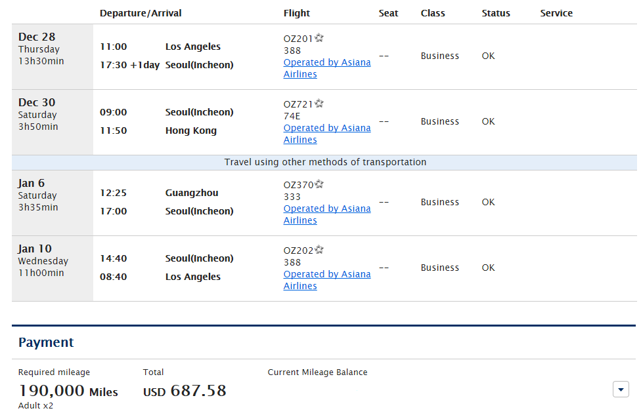Viewport: 641px width, 419px height.
Task: Open Operated by Asiana Airlines link for OZ370
Action: pyautogui.click(x=326, y=214)
